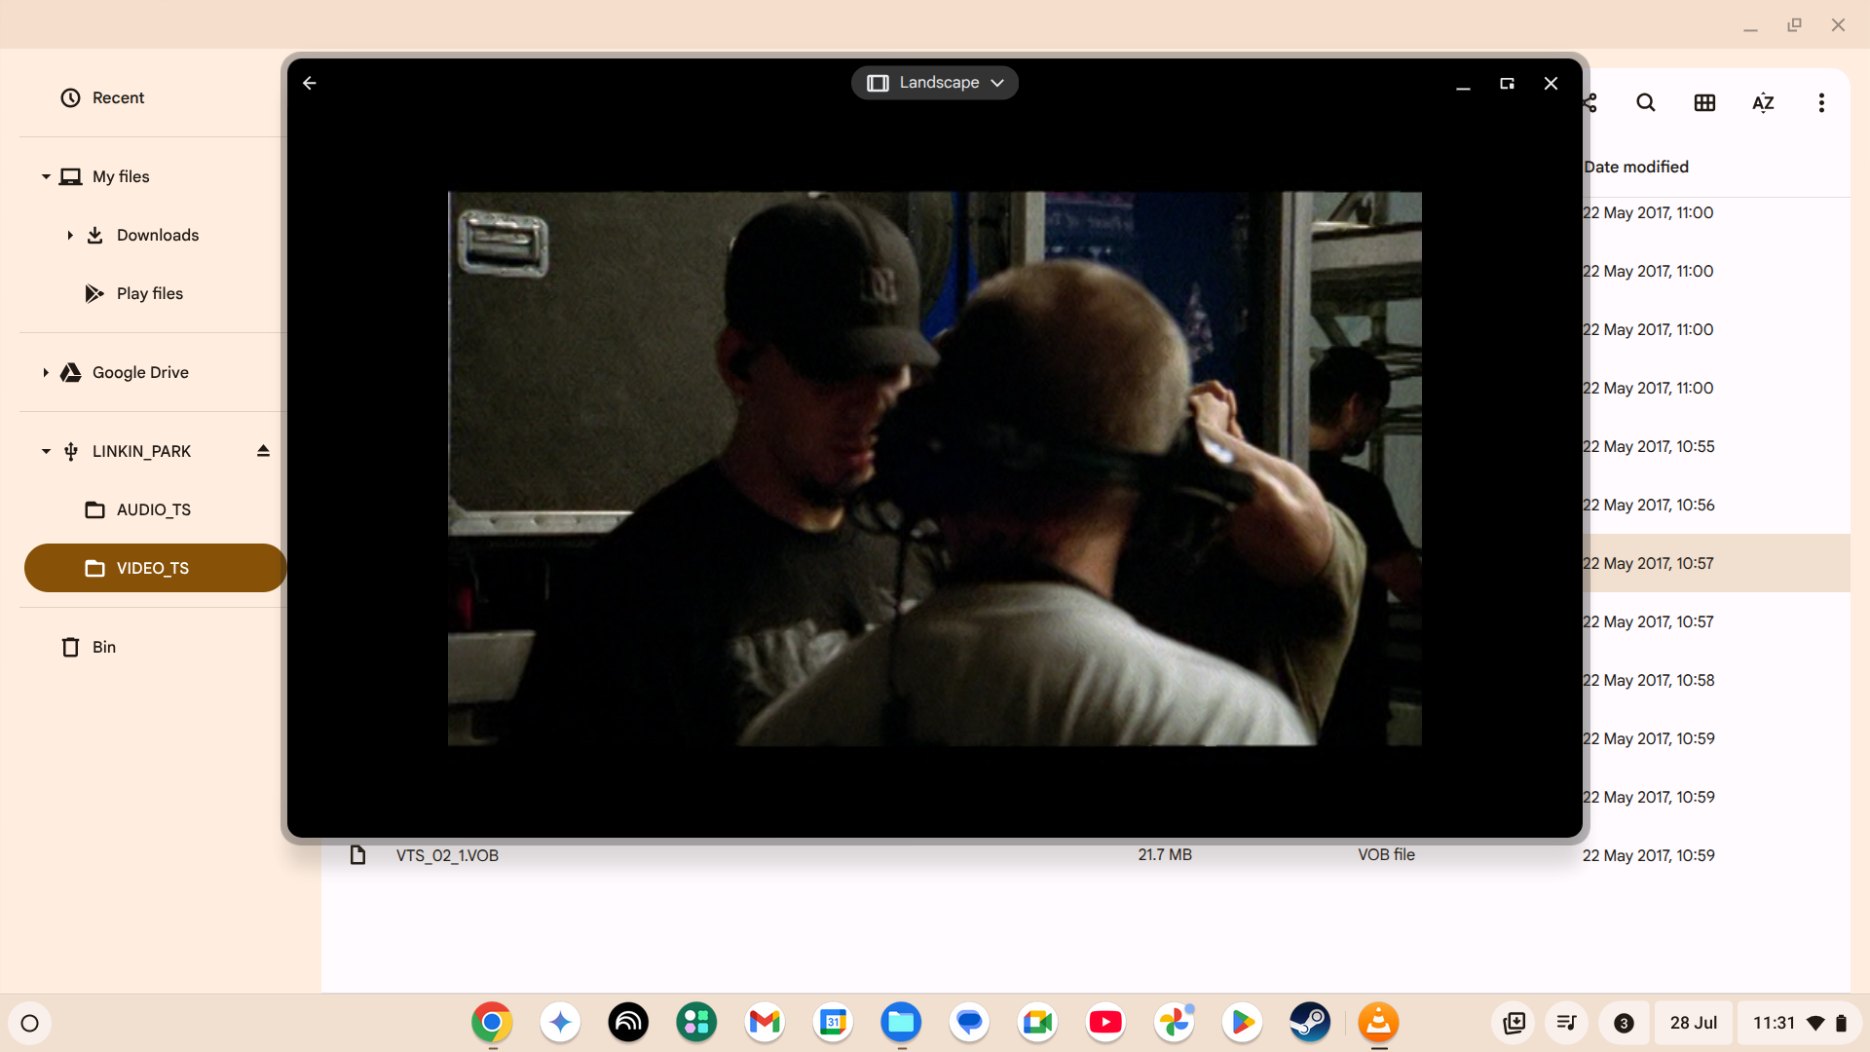Collapse the My files tree
This screenshot has width=1870, height=1052.
[x=46, y=176]
